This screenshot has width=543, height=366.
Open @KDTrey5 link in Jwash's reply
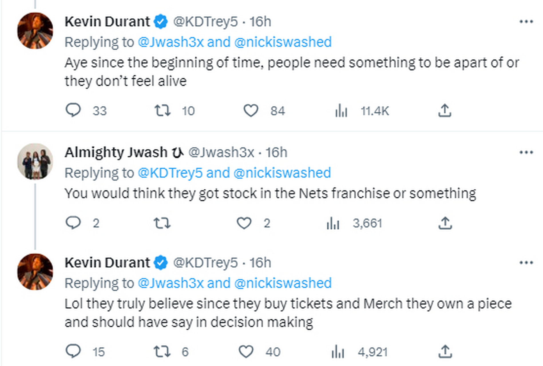[x=170, y=173]
